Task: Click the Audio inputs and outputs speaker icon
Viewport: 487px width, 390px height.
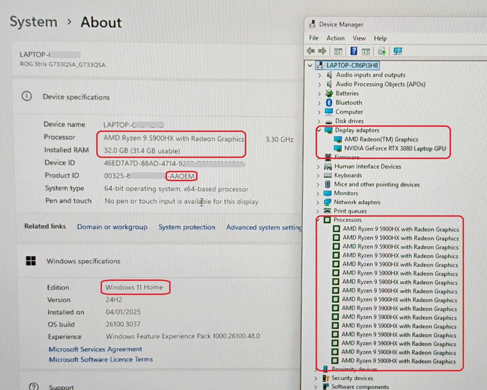Action: (x=329, y=75)
